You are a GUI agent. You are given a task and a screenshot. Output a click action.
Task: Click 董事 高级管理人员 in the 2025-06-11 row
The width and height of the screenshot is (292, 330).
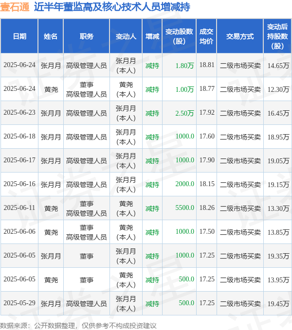click(x=86, y=208)
